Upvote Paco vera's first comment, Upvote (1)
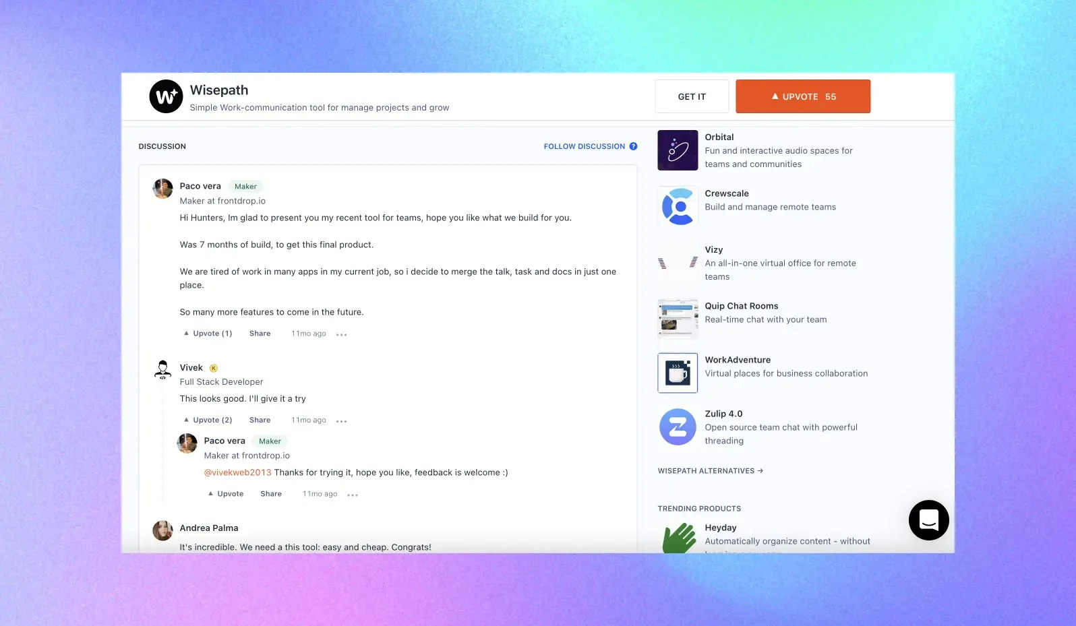 (x=208, y=334)
